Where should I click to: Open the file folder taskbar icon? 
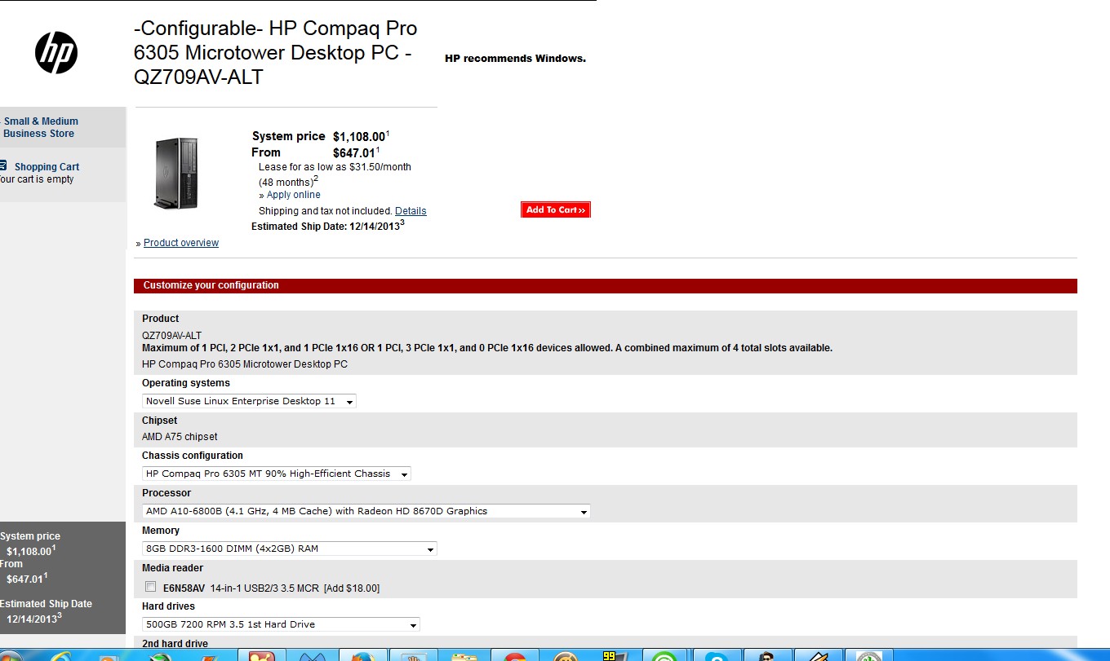(x=464, y=656)
